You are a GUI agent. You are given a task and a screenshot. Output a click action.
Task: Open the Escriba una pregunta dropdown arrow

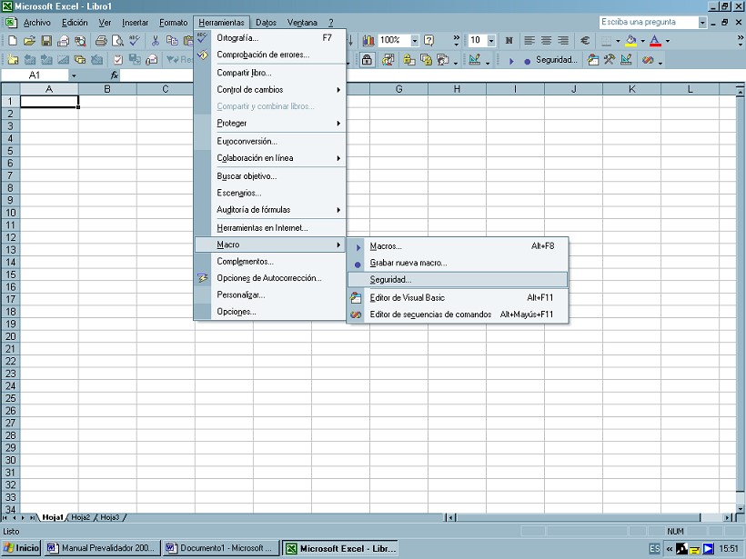[702, 23]
